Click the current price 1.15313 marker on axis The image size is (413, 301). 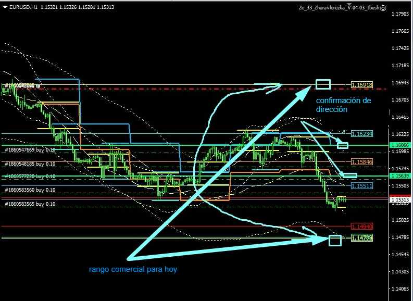400,199
